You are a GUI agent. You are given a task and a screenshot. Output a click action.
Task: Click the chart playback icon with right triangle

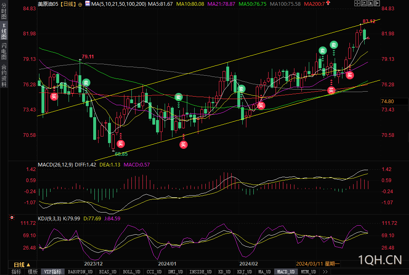tap(370, 3)
